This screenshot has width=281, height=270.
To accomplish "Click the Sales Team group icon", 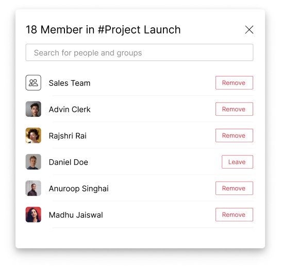I will [34, 83].
